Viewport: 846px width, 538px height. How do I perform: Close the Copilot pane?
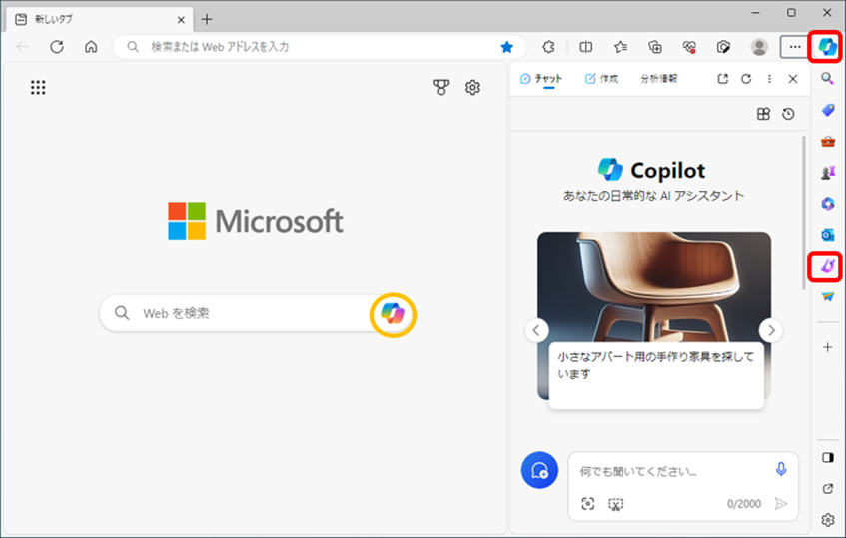point(793,79)
